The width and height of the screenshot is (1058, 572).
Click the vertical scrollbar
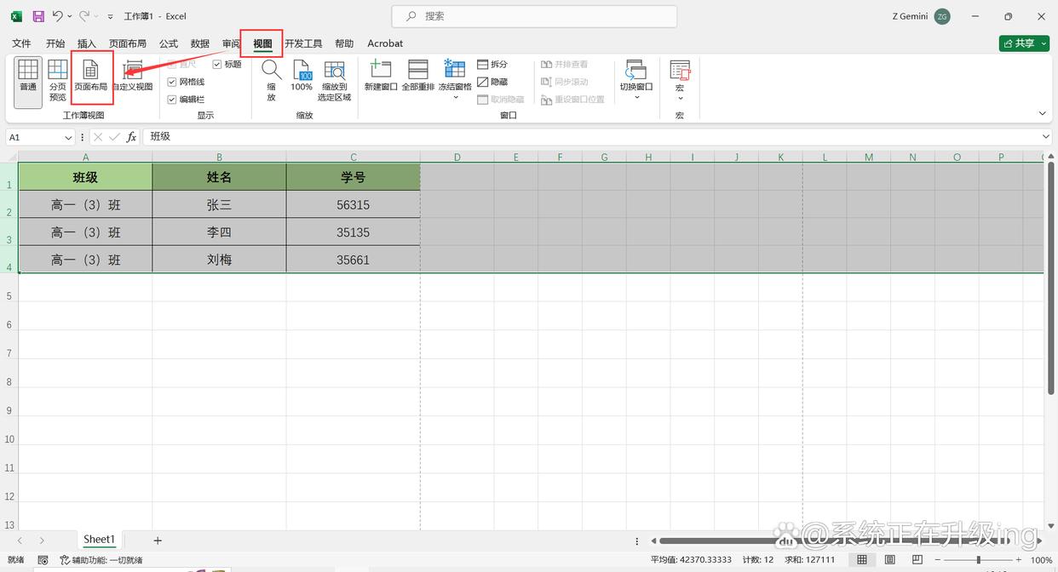click(1051, 277)
